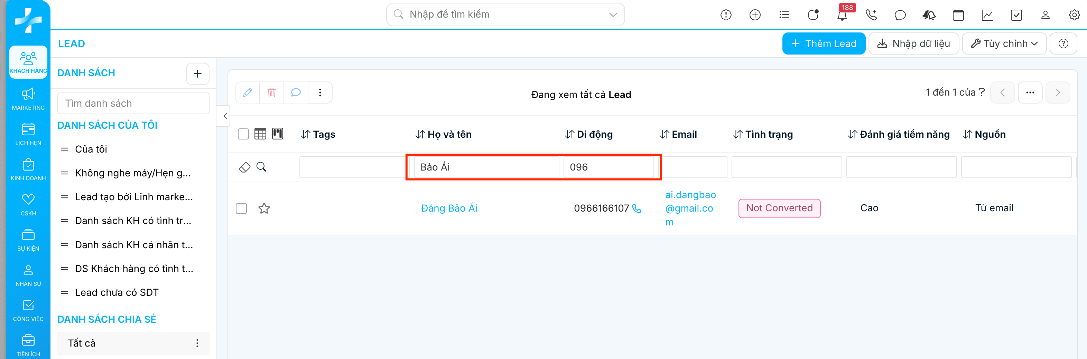Open the calendar icon in top bar

(x=958, y=15)
